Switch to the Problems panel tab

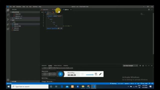coord(44,65)
